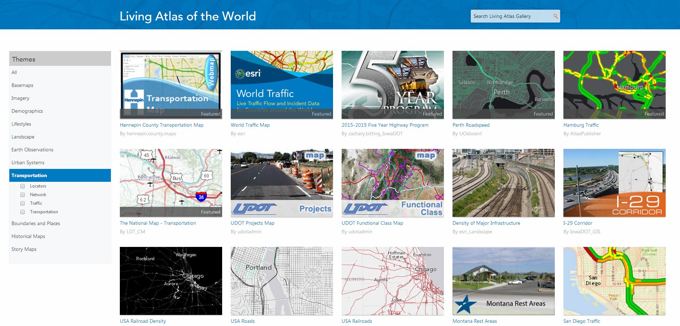Click The National Map - Transportation link
This screenshot has height=326, width=680.
pyautogui.click(x=158, y=223)
